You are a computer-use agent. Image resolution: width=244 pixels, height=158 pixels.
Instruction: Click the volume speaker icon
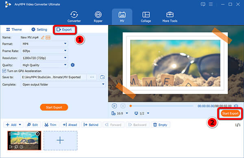(236, 106)
